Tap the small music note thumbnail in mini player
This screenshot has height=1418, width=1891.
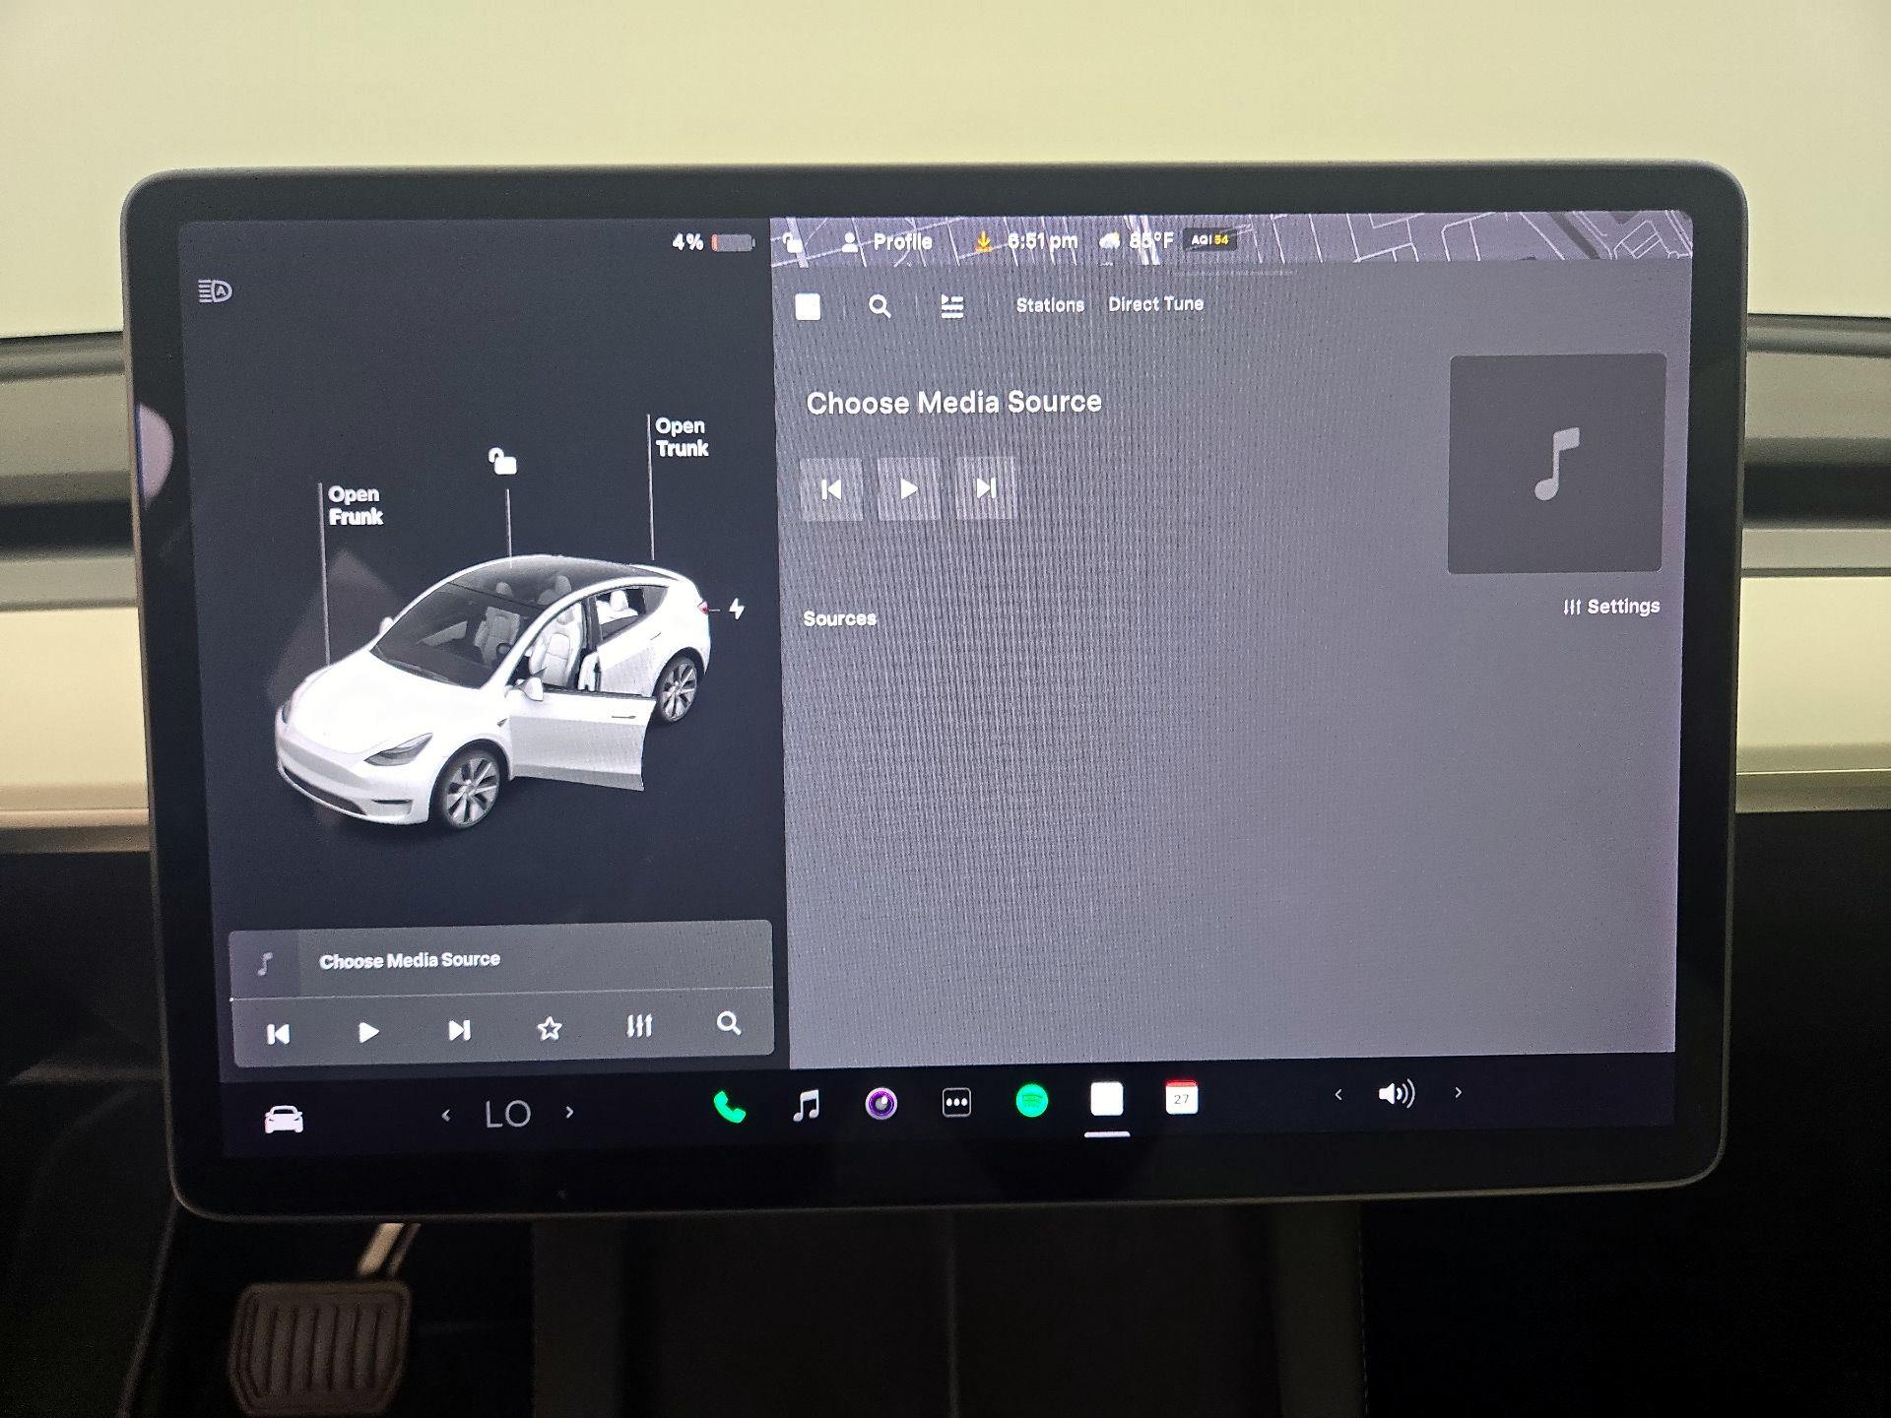pyautogui.click(x=264, y=963)
